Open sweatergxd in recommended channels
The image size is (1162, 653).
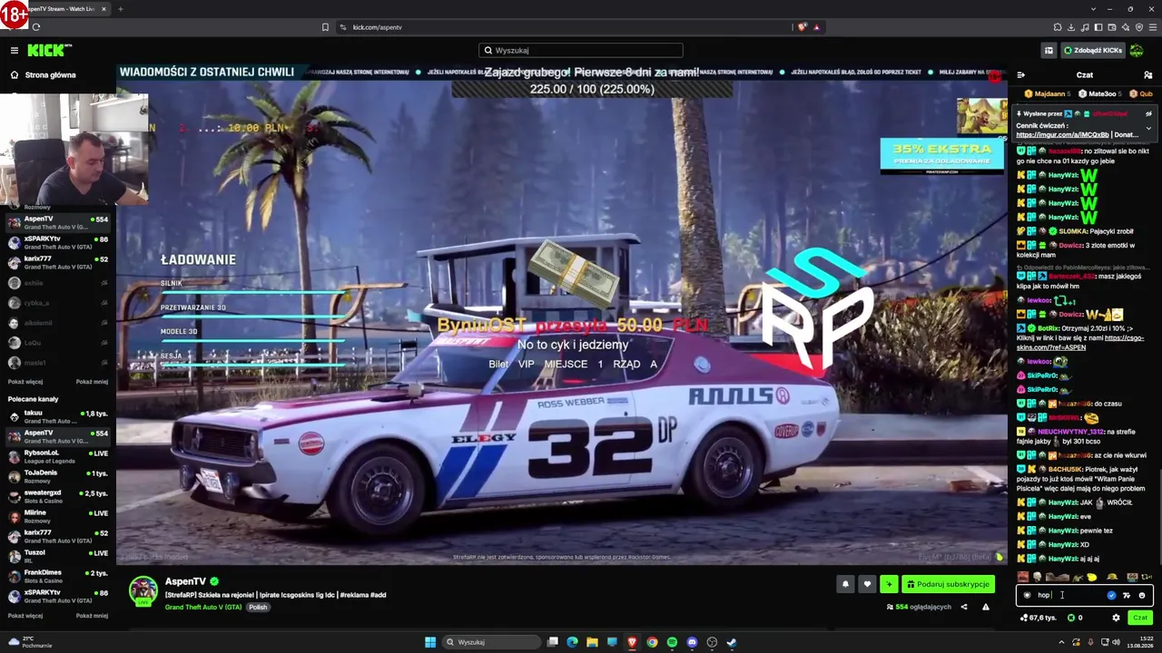(x=57, y=495)
